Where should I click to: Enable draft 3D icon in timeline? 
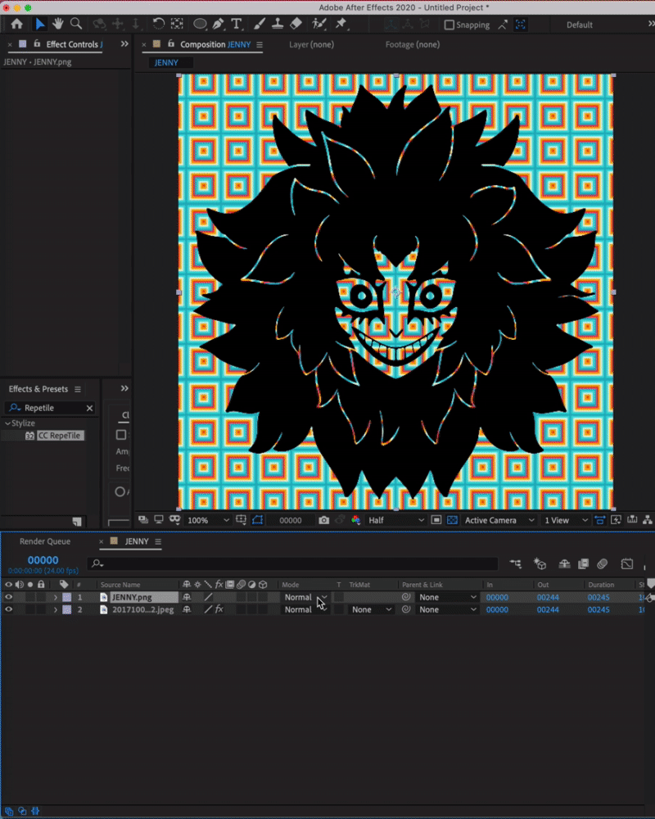pyautogui.click(x=540, y=564)
